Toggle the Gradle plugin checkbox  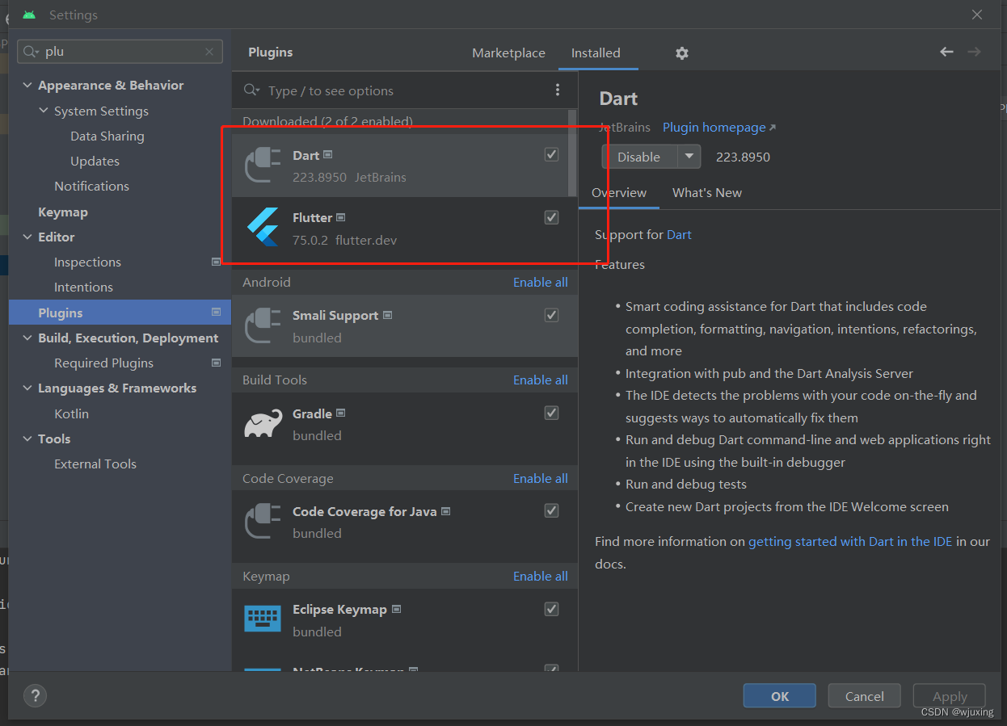(551, 413)
